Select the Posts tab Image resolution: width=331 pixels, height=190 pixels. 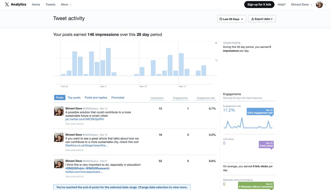click(60, 98)
